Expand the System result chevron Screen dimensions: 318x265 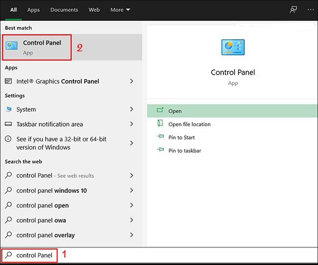(x=132, y=109)
